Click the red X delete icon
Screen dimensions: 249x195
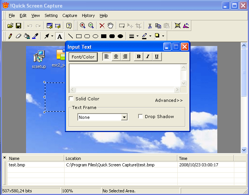tap(102, 26)
